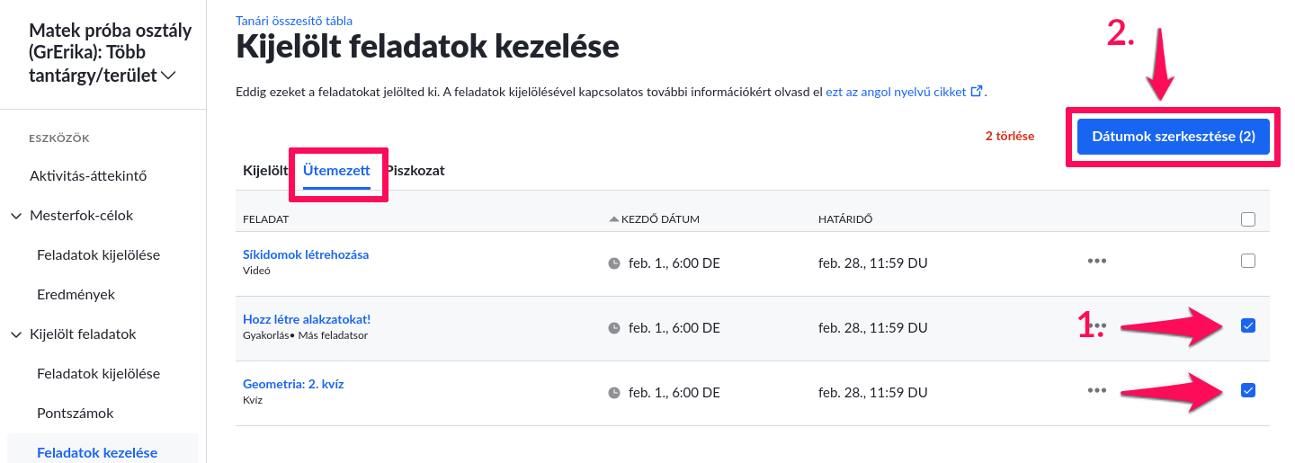
Task: Open Tanári összesítő tábla breadcrumb link
Action: point(294,20)
